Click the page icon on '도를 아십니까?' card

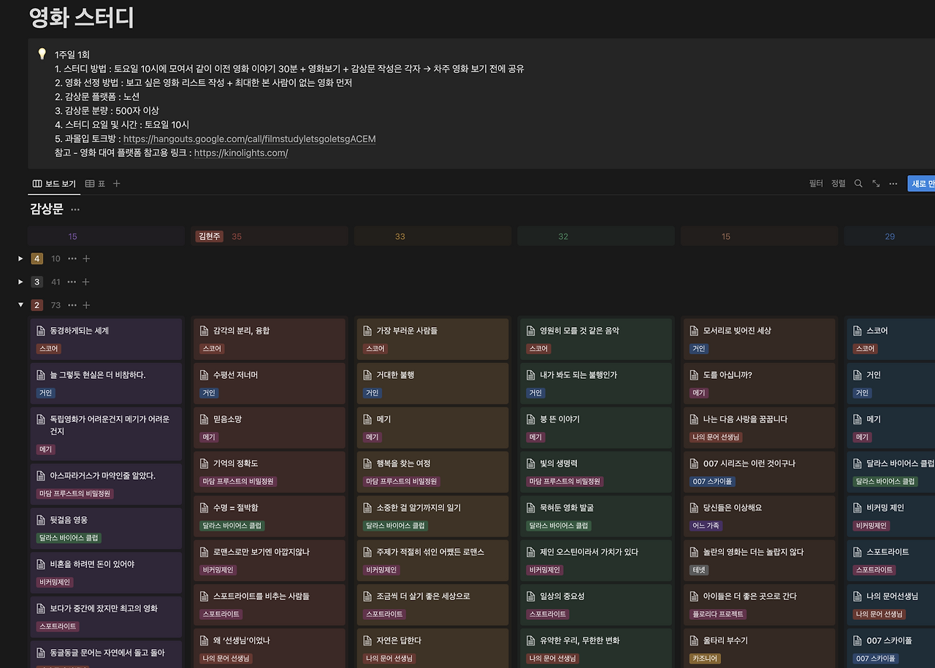click(x=695, y=375)
